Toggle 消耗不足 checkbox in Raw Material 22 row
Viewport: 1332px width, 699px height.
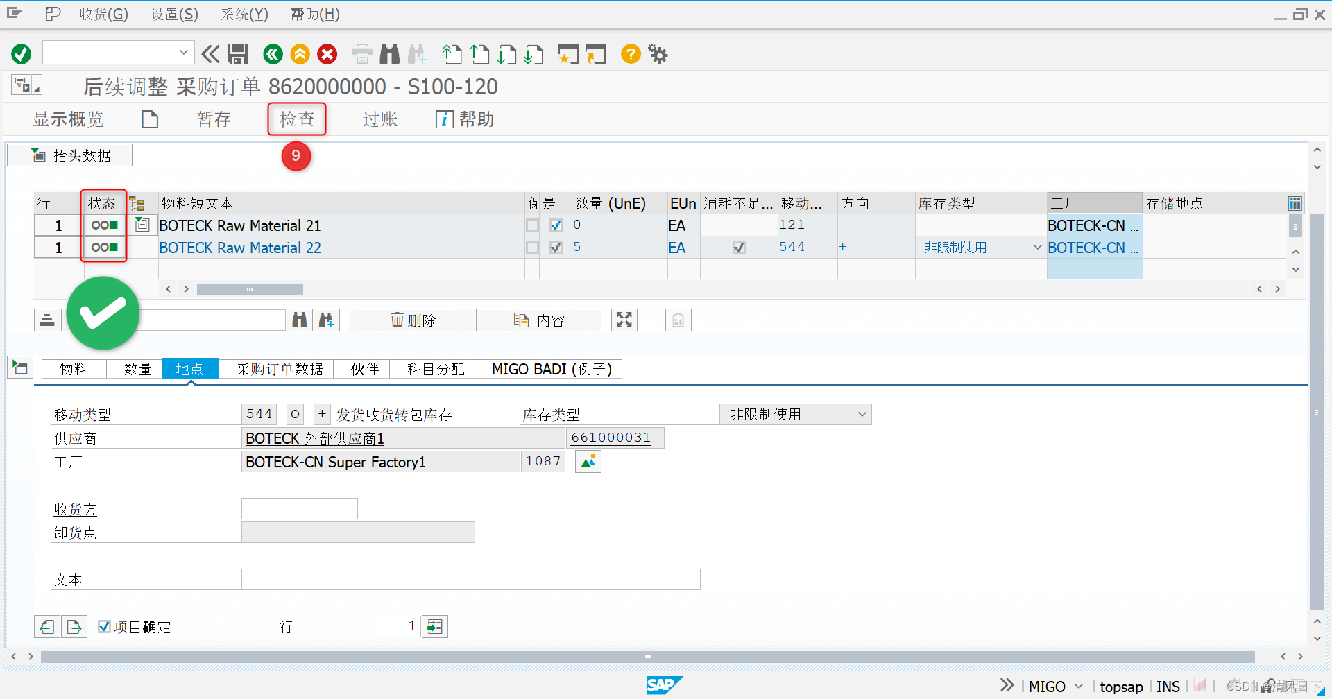(740, 248)
